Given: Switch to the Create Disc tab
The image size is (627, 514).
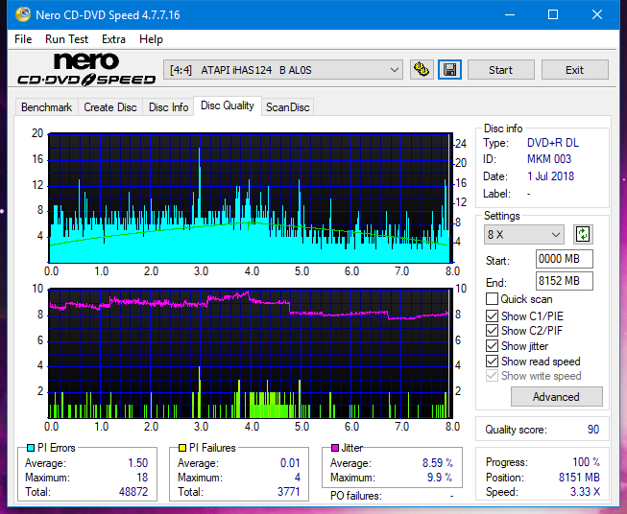Looking at the screenshot, I should (110, 107).
